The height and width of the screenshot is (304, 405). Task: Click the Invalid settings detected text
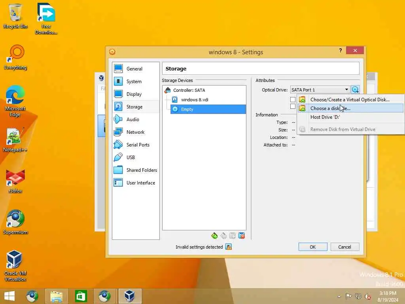coord(199,247)
